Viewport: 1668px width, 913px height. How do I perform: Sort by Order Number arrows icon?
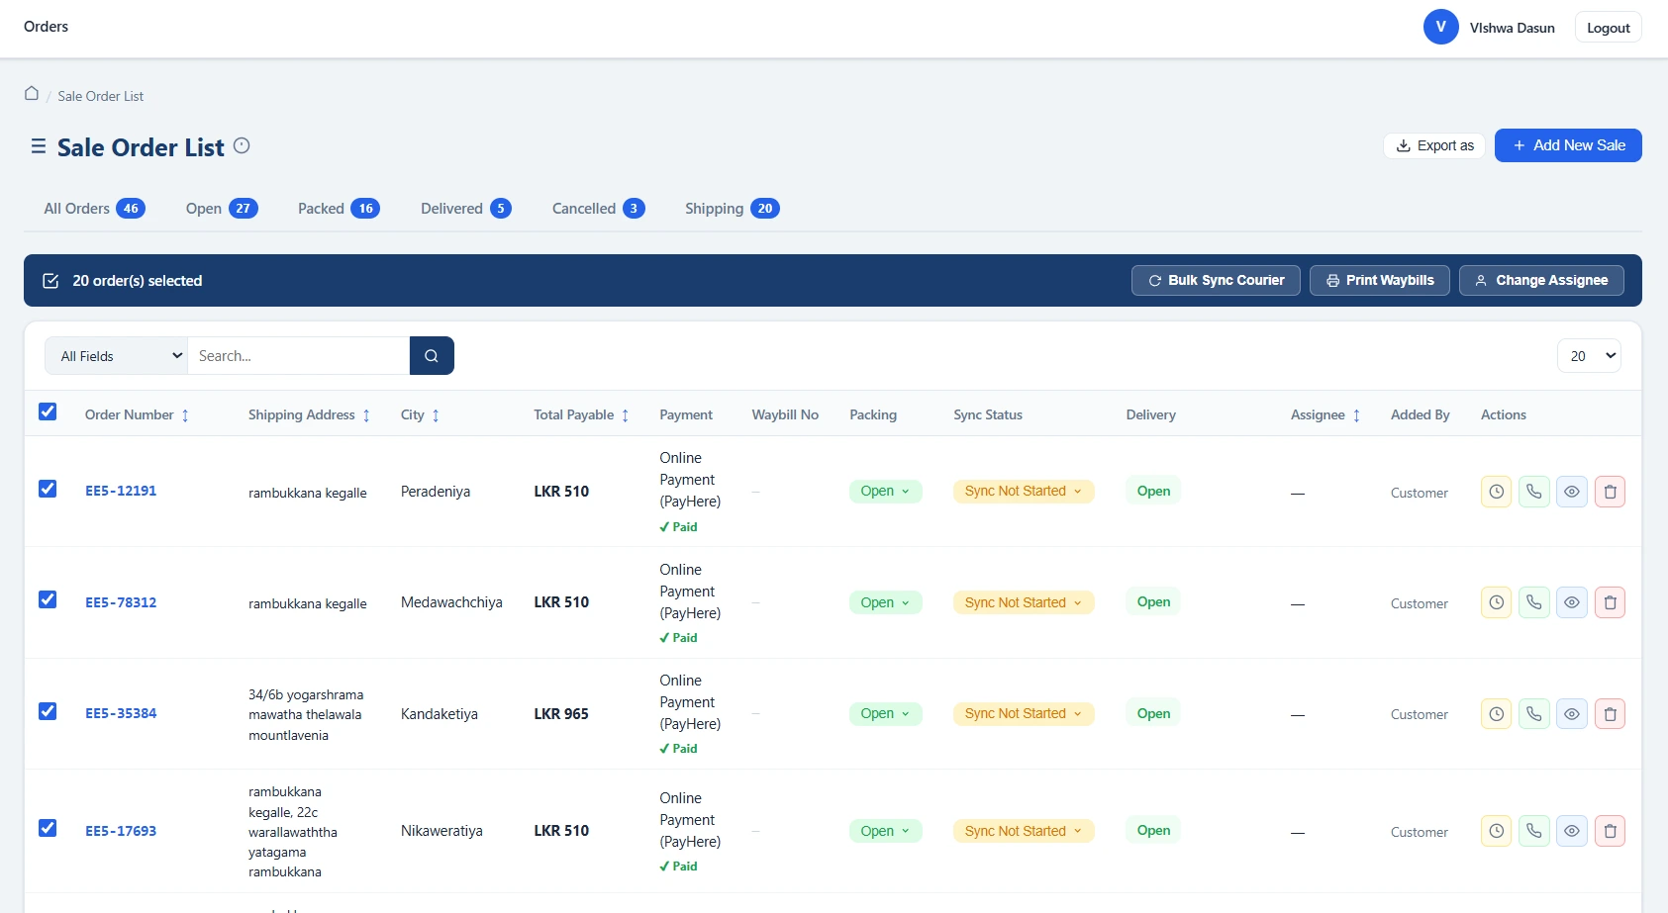185,415
